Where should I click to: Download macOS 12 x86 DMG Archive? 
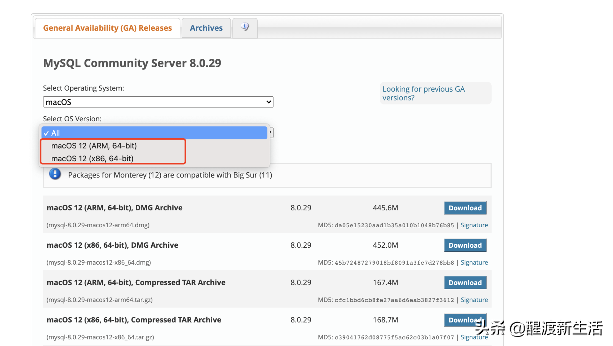click(465, 245)
